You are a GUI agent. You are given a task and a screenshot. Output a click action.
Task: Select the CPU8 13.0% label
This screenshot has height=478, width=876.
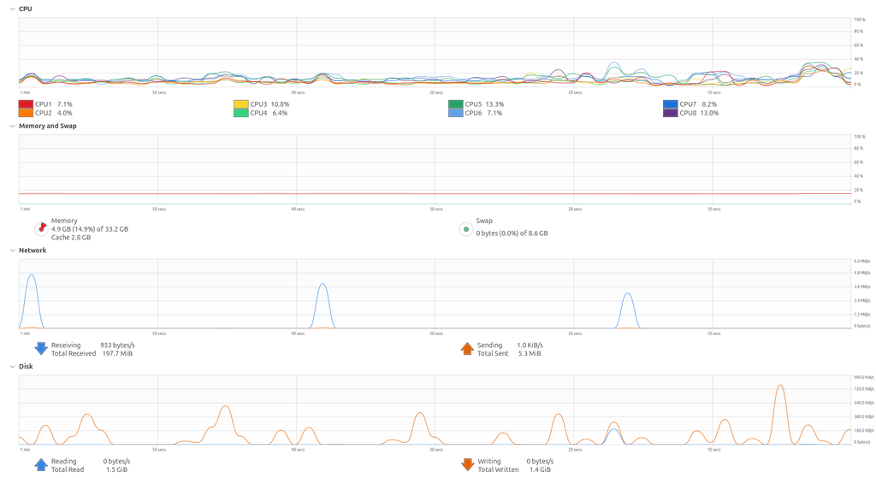click(x=700, y=113)
